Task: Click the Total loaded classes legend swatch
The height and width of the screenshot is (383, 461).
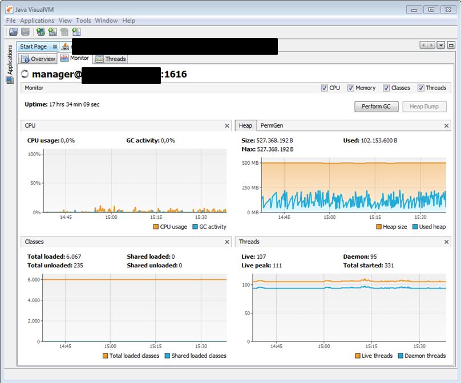Action: (x=105, y=356)
